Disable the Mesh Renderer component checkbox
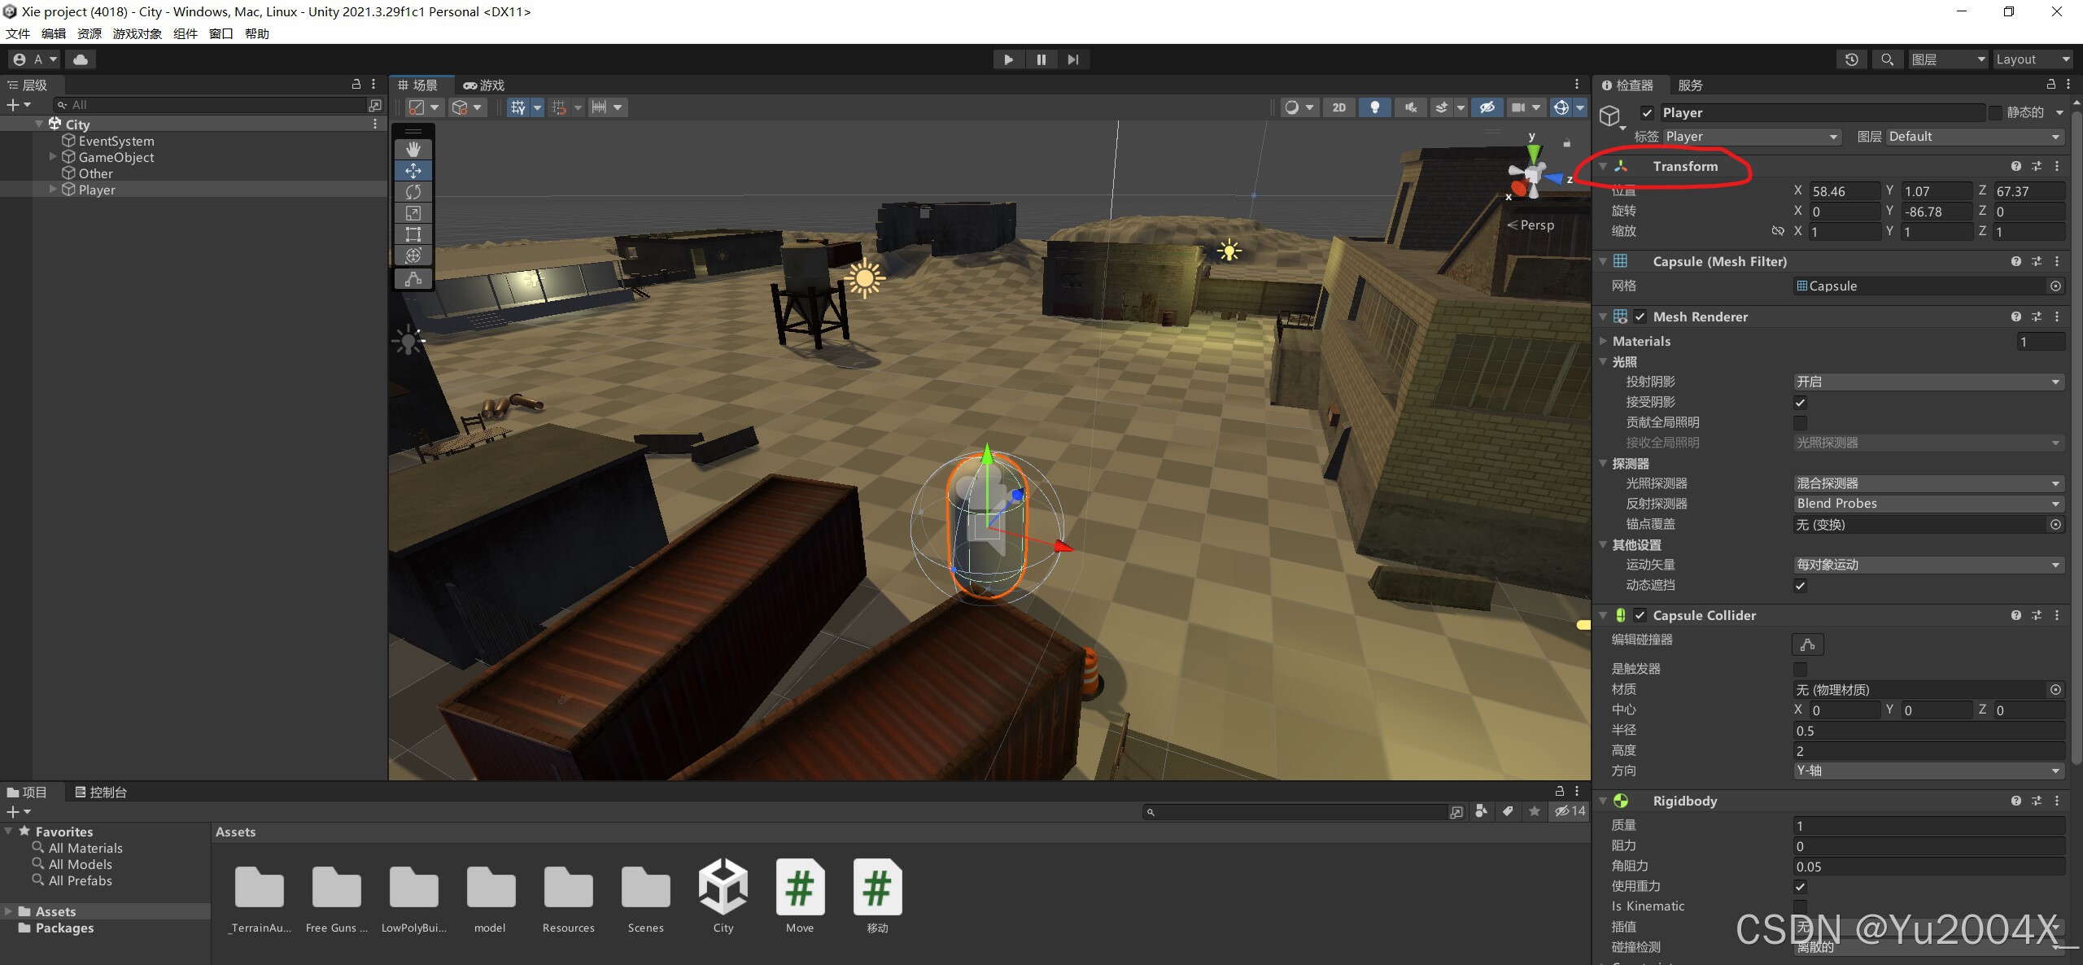Viewport: 2083px width, 965px height. tap(1640, 317)
